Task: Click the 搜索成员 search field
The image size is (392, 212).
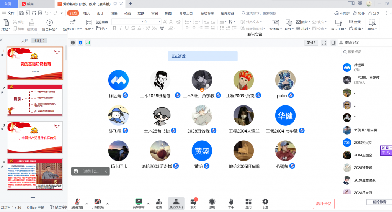Action: coord(367,52)
